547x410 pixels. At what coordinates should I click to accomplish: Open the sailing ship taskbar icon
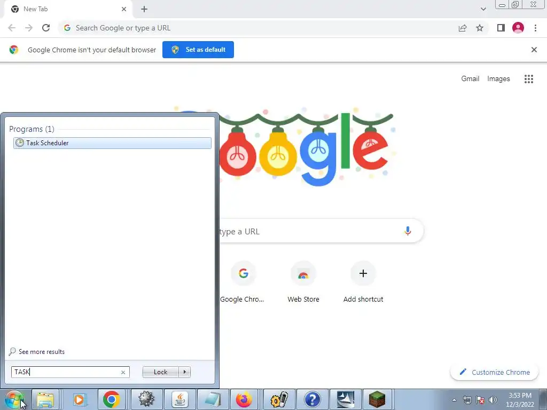(346, 399)
